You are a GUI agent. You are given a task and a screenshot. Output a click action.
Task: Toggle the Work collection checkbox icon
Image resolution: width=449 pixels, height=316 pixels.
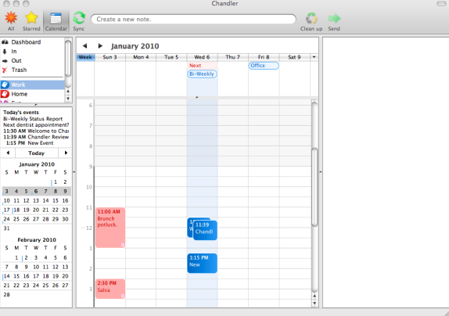(x=5, y=84)
